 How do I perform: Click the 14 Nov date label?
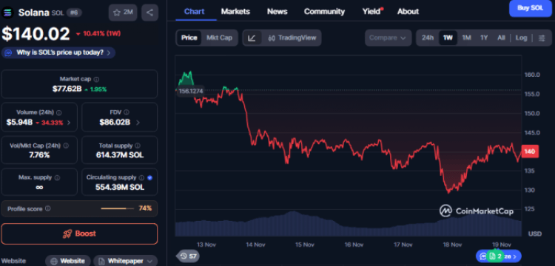[x=255, y=245]
